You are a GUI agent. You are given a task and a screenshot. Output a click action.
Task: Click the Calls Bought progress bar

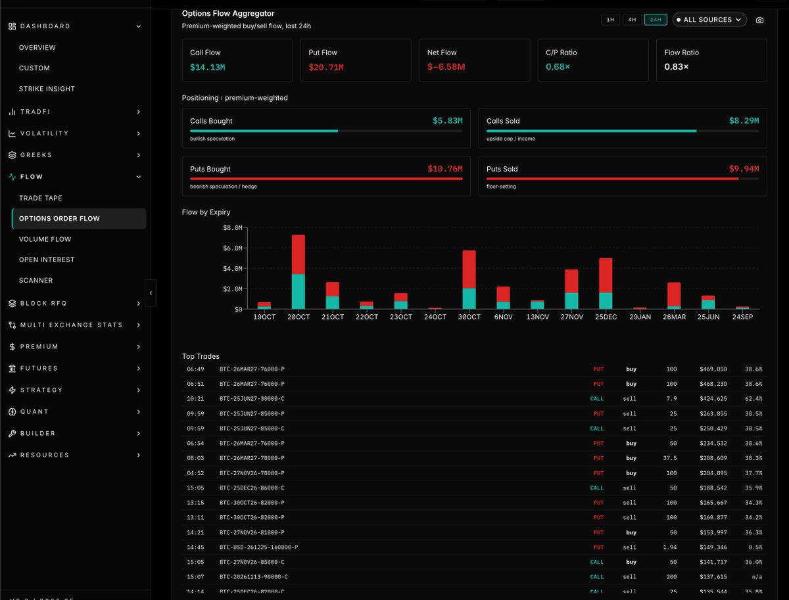point(326,131)
